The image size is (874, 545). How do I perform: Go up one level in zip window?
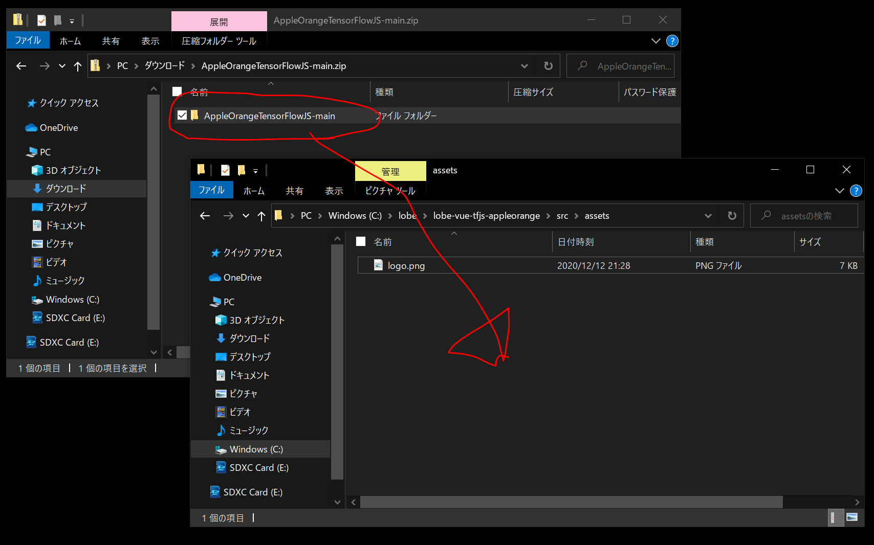[x=78, y=66]
